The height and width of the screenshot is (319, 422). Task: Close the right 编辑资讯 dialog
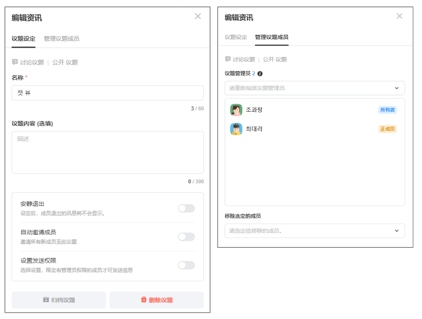pos(399,16)
